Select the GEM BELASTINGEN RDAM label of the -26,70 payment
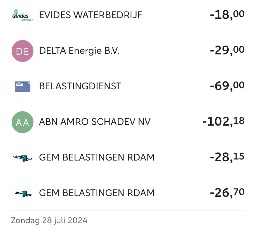Screen dimensions: 256x230 (97, 193)
